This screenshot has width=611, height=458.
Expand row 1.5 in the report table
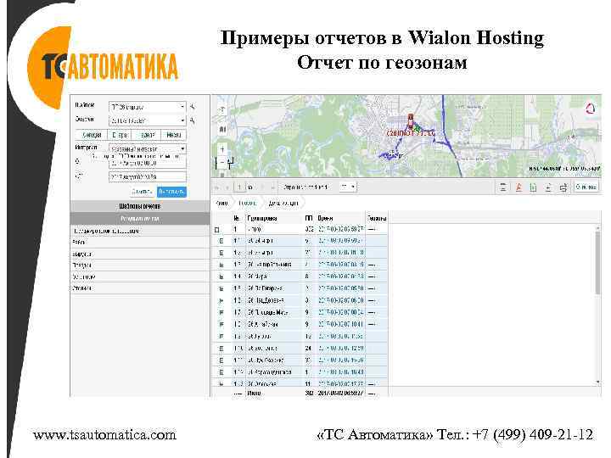coord(221,288)
